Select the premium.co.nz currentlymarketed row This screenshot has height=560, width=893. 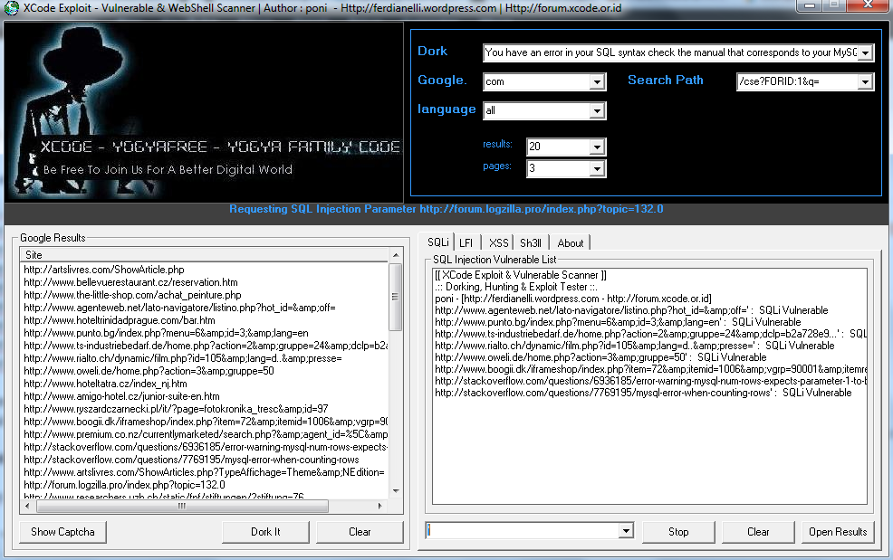205,434
